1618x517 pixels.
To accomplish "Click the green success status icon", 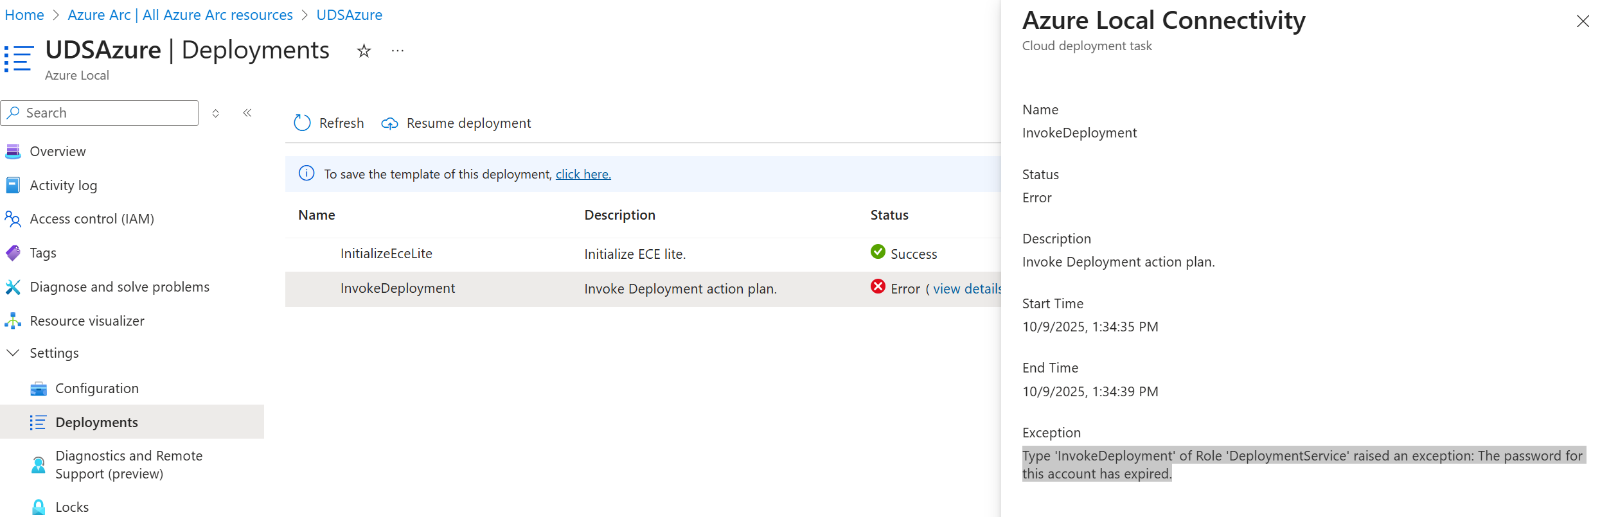I will coord(878,252).
